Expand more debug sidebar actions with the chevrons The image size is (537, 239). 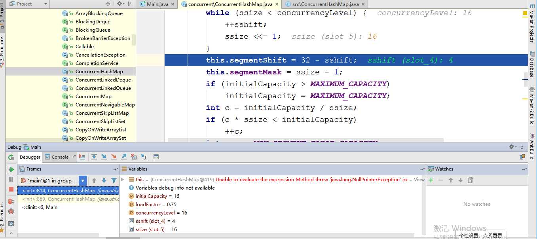(11, 233)
